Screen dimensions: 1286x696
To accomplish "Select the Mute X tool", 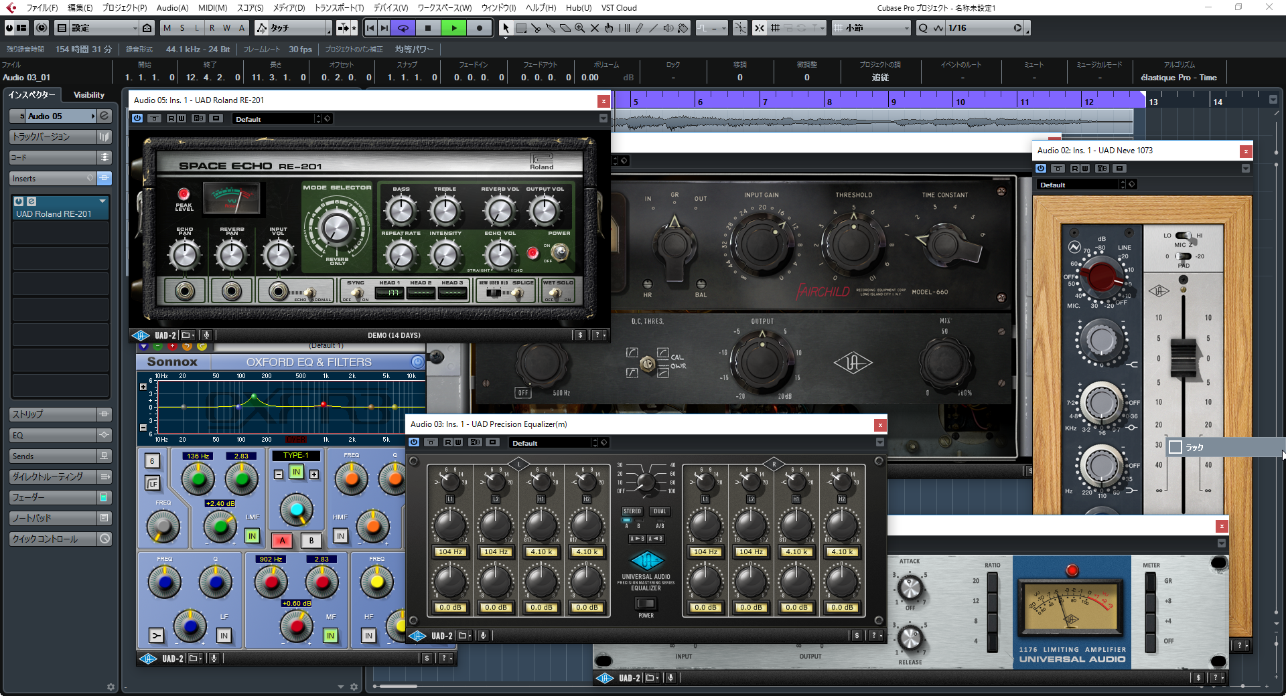I will coord(595,28).
